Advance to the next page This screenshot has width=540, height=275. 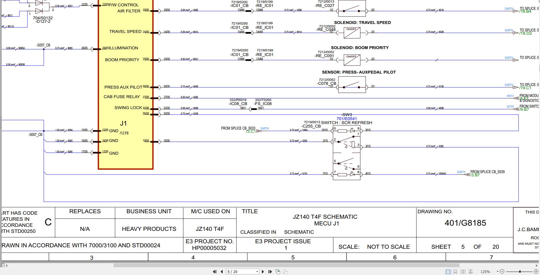(x=263, y=272)
